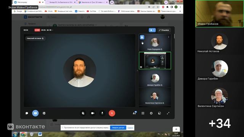Select Девора Гарибян tile in the call sidebar
Image resolution: width=244 pixels, height=137 pixels.
tap(155, 78)
